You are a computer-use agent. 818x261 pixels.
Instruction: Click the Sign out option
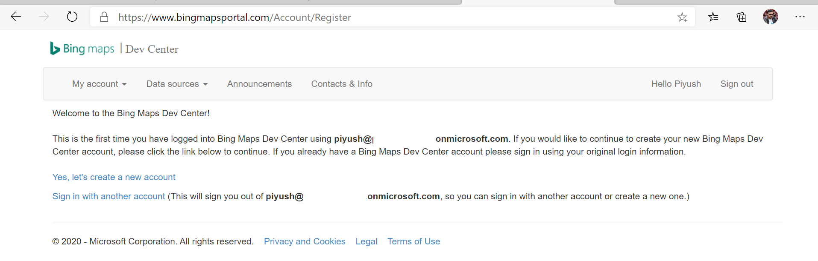point(736,84)
